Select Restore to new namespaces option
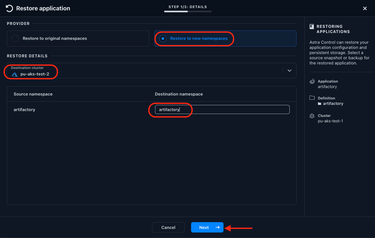The image size is (375, 238). 225,38
